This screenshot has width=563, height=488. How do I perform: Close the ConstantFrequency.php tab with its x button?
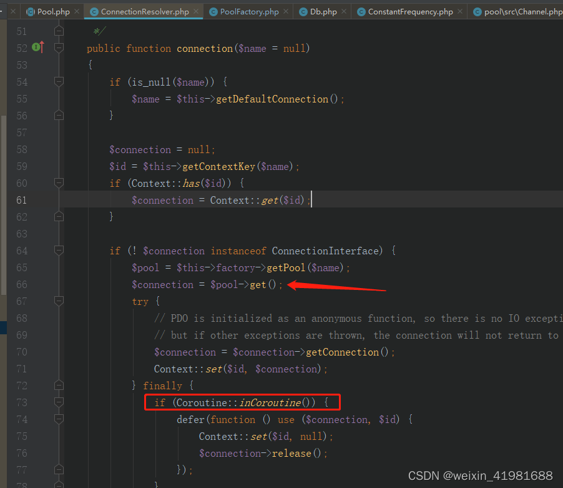(x=460, y=11)
